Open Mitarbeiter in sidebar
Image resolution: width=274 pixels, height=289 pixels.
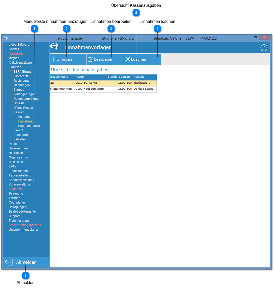[x=16, y=153]
